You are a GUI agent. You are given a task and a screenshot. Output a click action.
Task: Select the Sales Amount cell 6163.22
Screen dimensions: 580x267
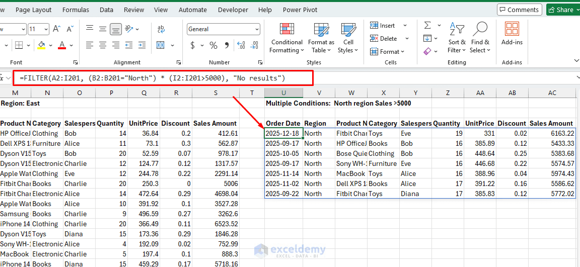click(552, 133)
